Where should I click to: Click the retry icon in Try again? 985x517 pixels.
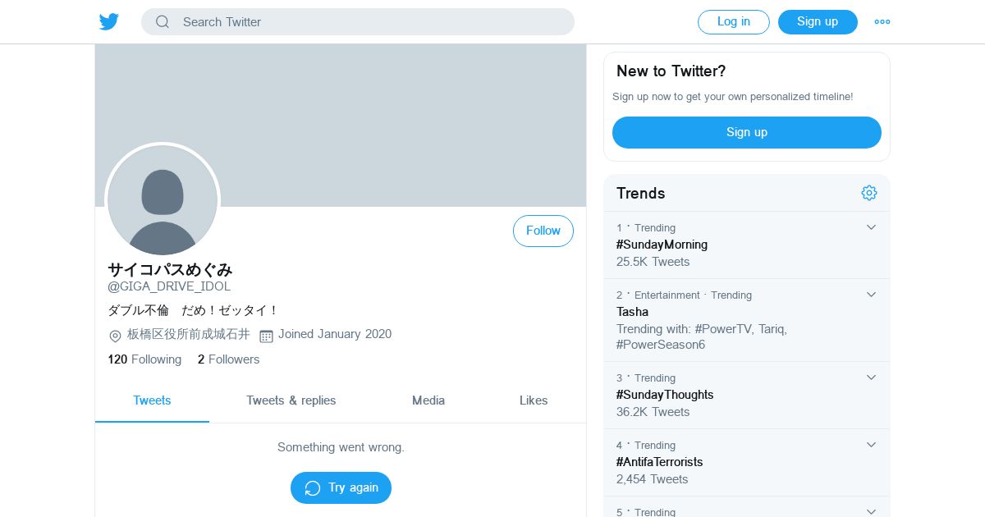(x=313, y=488)
